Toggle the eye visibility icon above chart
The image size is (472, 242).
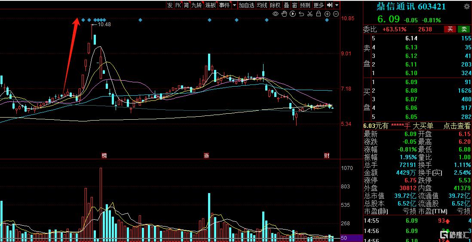tap(275, 14)
